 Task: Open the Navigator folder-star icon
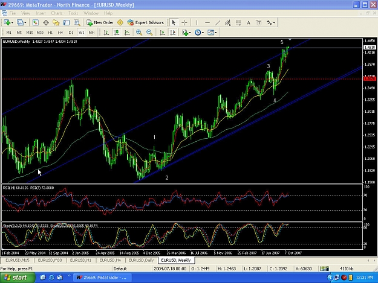[56, 22]
